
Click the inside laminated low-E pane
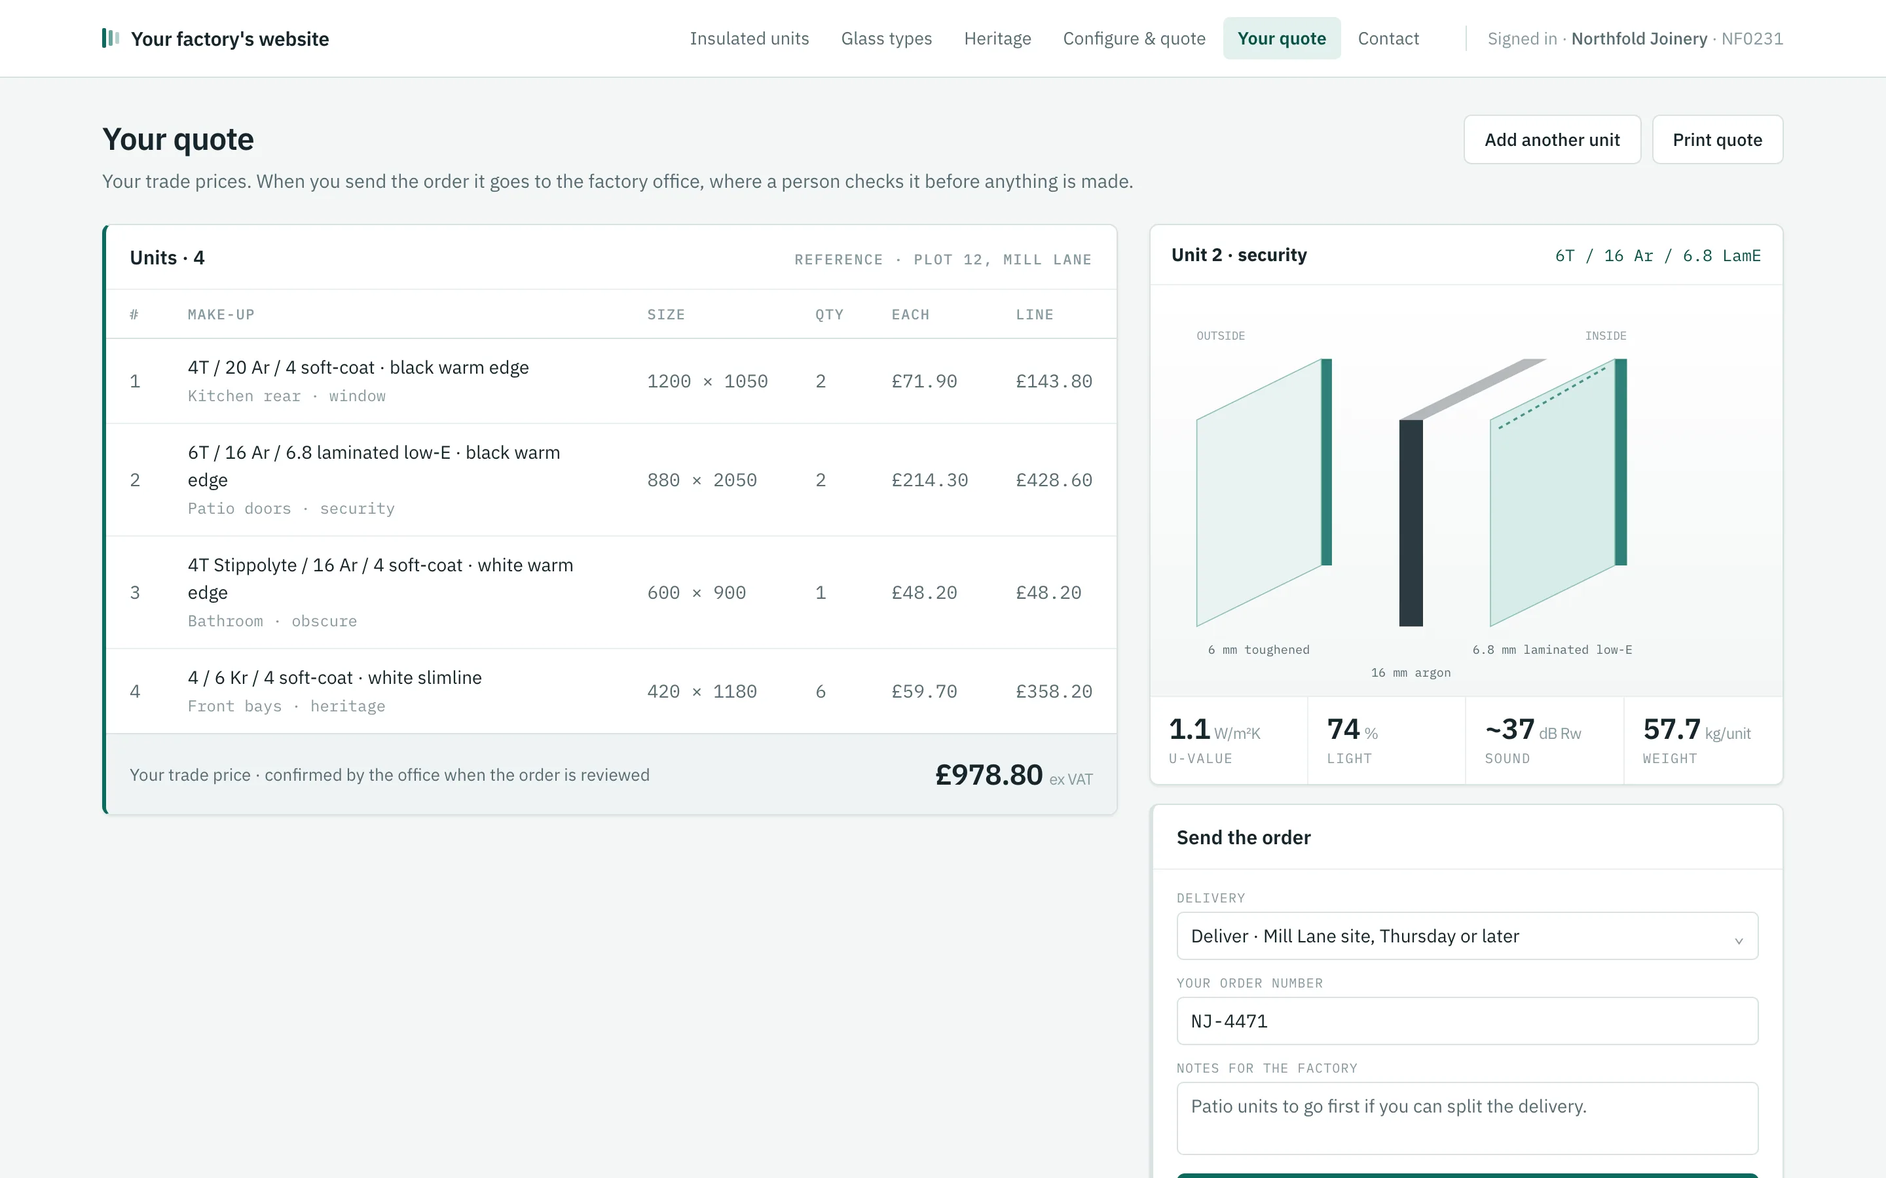click(1557, 492)
